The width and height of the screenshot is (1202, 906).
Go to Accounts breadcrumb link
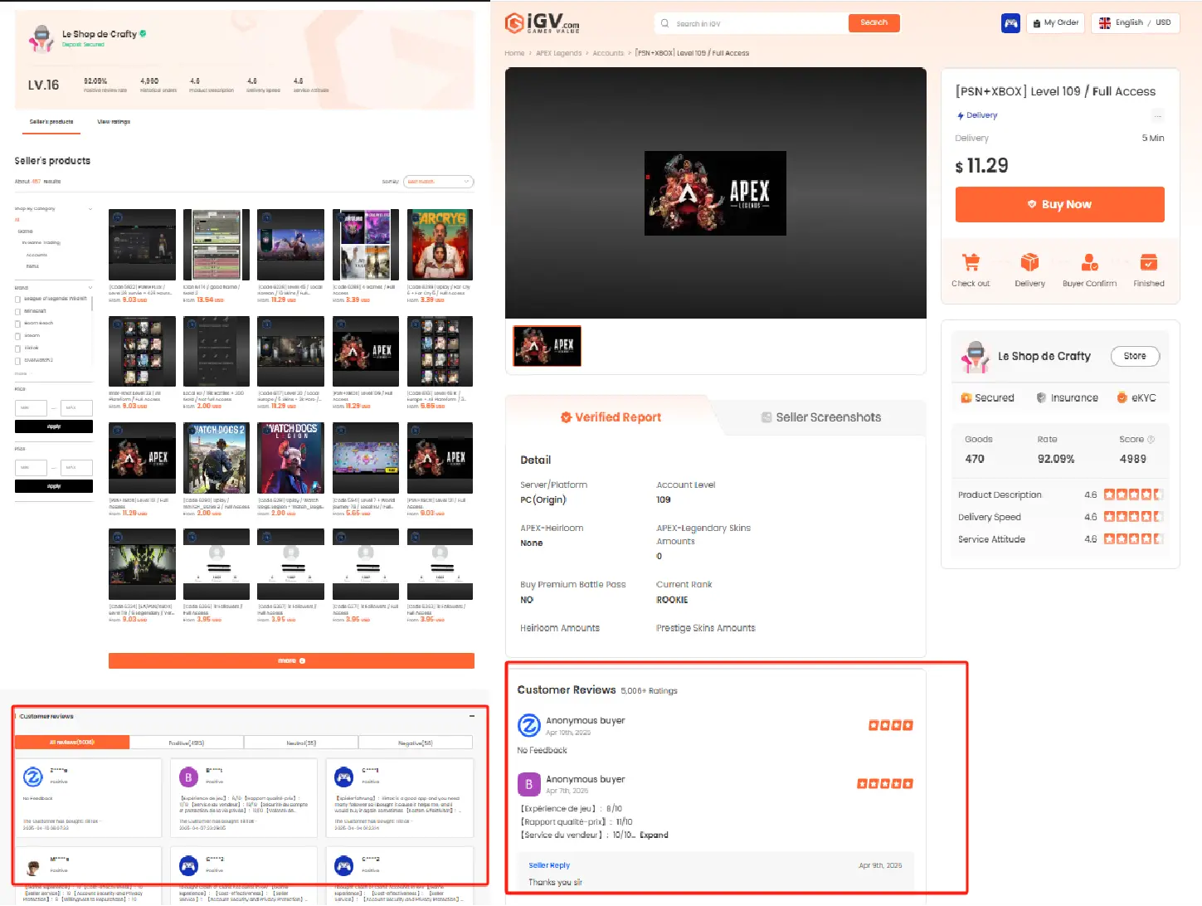point(608,53)
